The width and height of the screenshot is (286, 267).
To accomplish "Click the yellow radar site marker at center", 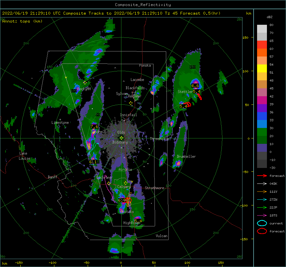I will pos(121,138).
